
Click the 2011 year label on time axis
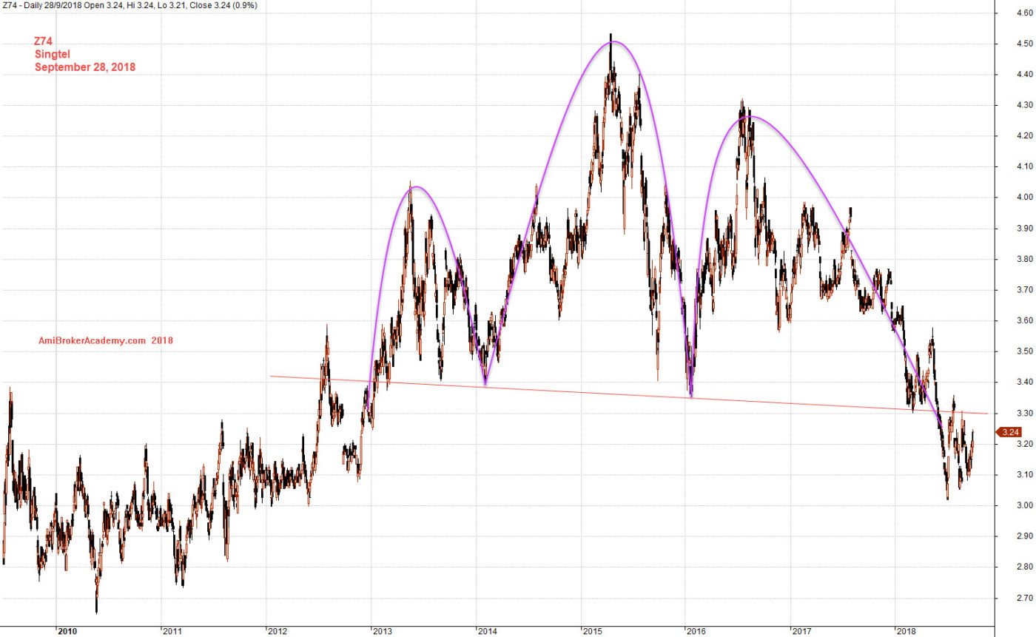pos(172,631)
